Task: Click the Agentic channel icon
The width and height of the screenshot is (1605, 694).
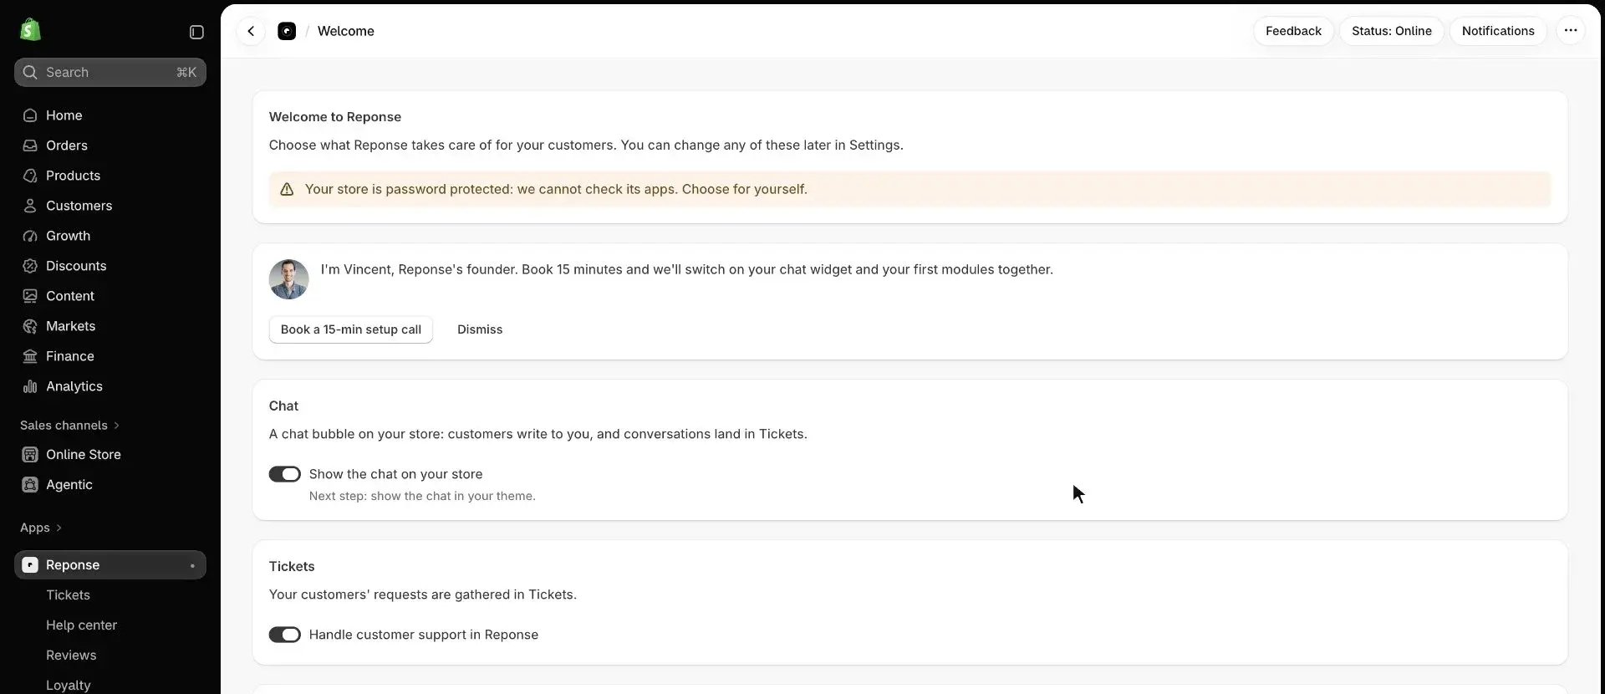Action: coord(30,485)
